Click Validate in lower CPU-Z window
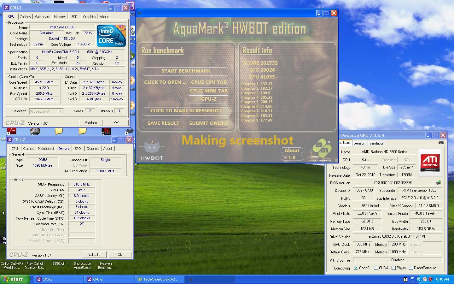Screen dimensions: 454x284 coord(94,255)
